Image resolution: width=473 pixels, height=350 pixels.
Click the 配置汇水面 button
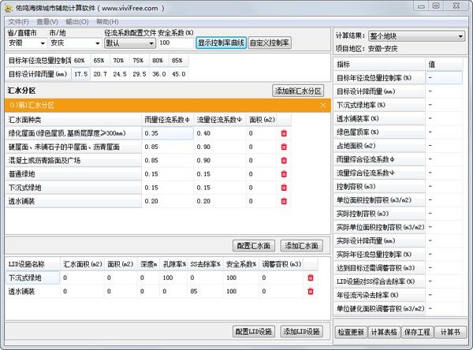254,246
